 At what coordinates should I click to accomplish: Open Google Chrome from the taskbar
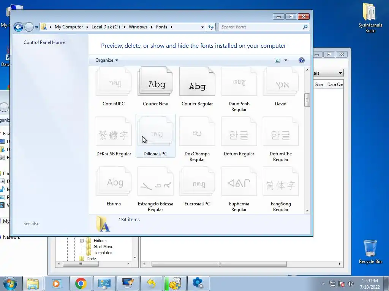pyautogui.click(x=81, y=283)
